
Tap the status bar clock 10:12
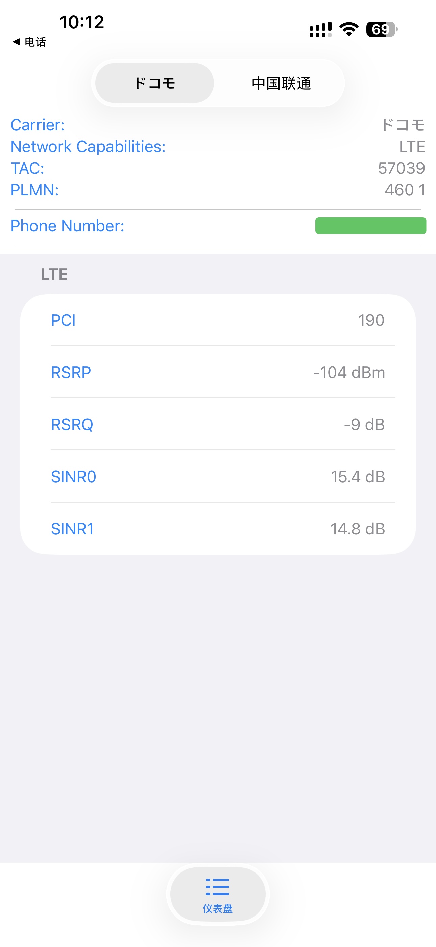pos(82,22)
